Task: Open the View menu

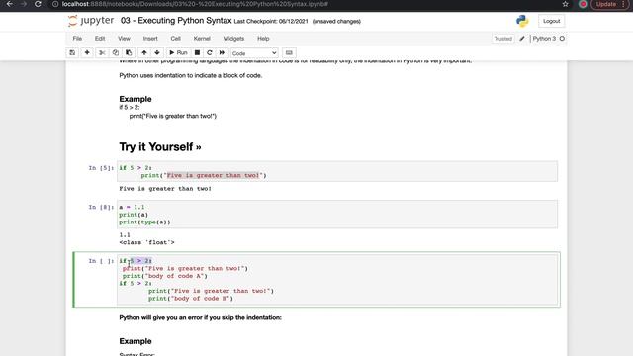Action: (124, 39)
